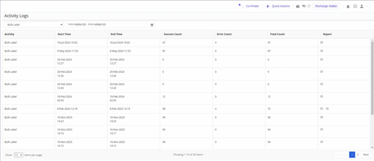Click the wallet icon in header
This screenshot has height=161, width=374.
(x=298, y=6)
